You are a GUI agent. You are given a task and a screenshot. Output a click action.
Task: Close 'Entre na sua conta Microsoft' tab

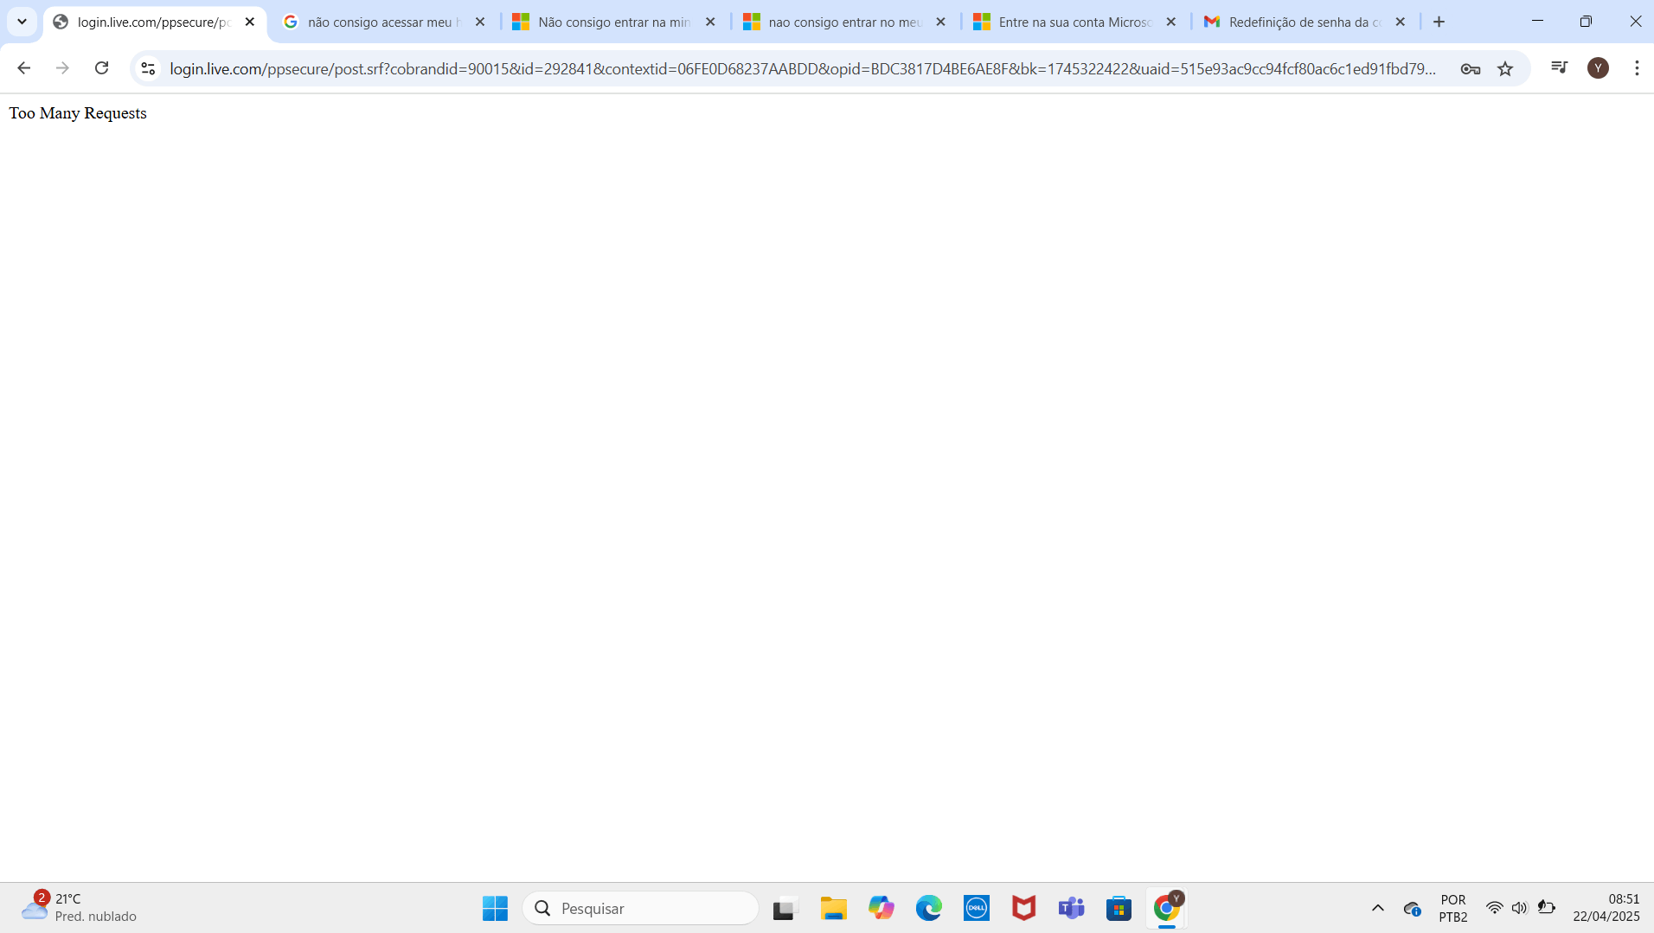(1170, 22)
